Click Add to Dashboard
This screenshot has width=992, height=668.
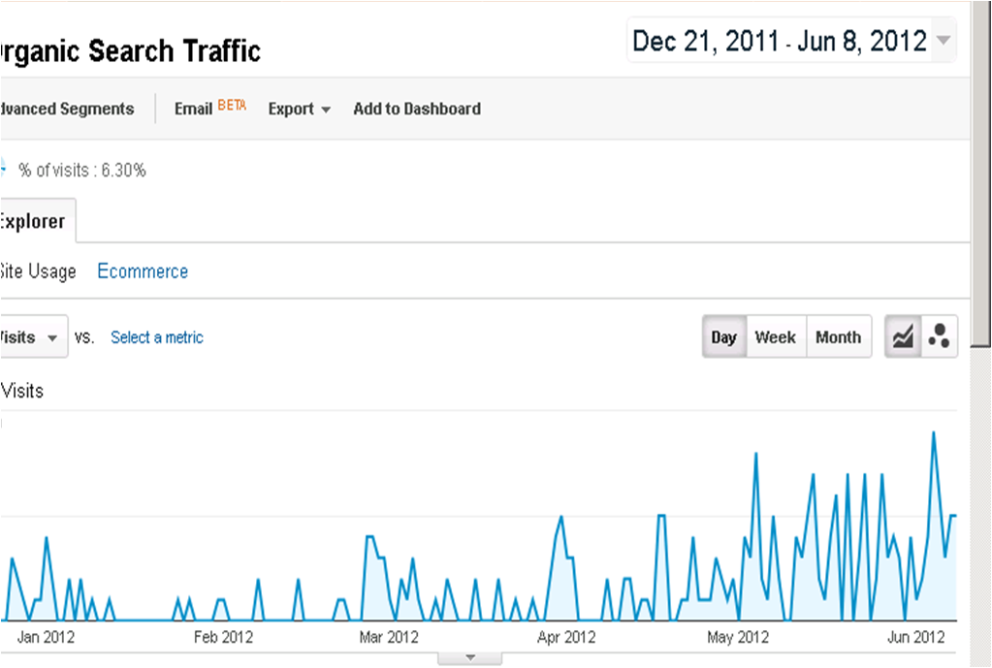(417, 109)
